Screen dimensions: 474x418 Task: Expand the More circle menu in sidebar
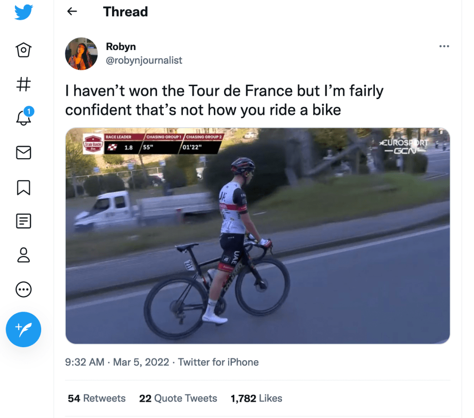24,290
